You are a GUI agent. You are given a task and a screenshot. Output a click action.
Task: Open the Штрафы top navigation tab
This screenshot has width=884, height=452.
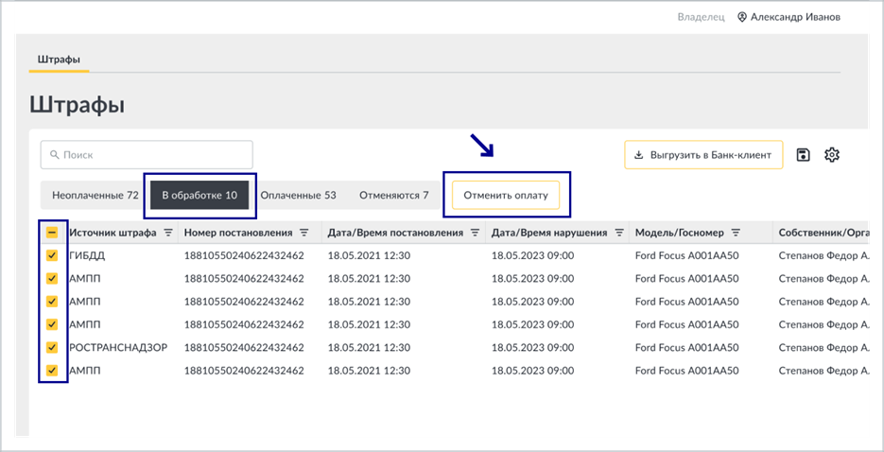tap(59, 60)
